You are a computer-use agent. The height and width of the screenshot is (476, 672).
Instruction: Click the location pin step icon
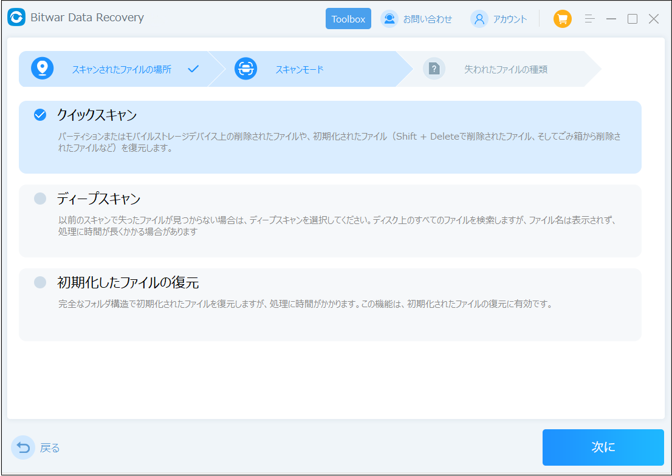[43, 69]
